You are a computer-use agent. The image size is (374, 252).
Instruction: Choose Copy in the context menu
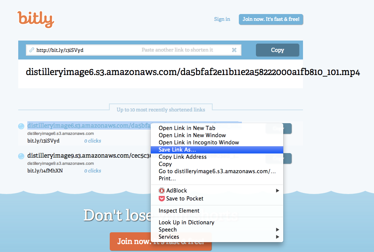[217, 164]
